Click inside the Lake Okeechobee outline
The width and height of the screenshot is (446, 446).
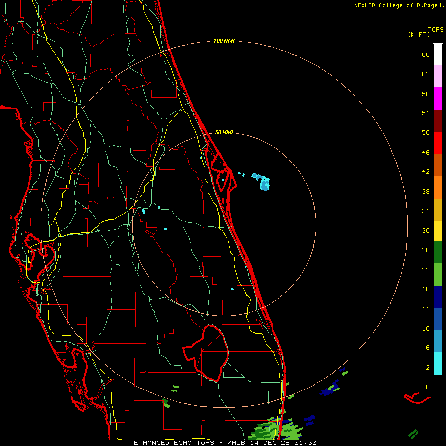pos(212,353)
